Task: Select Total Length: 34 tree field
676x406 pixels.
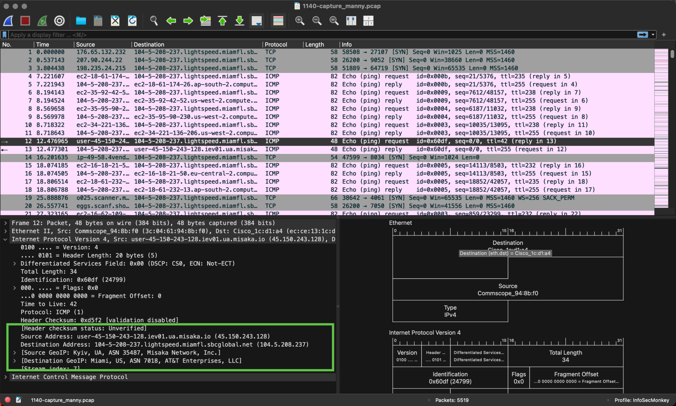Action: coord(49,272)
